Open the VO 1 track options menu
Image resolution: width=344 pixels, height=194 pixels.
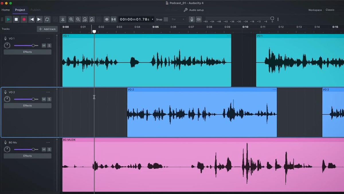click(48, 38)
